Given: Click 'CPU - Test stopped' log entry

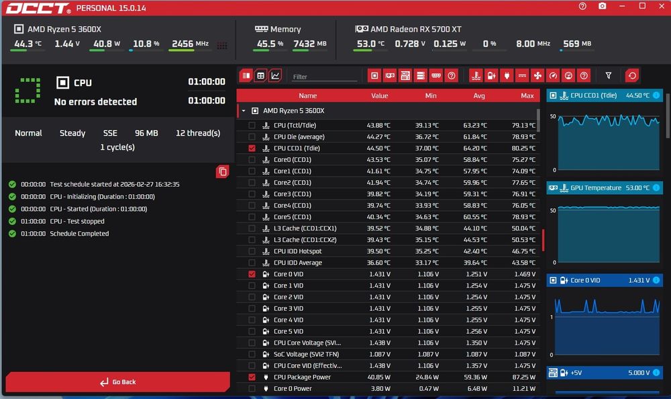Looking at the screenshot, I should tap(77, 221).
